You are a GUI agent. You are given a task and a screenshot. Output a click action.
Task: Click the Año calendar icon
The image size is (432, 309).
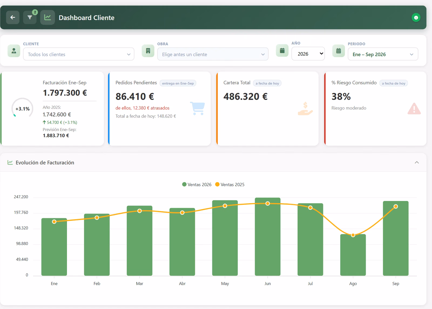[x=282, y=51]
